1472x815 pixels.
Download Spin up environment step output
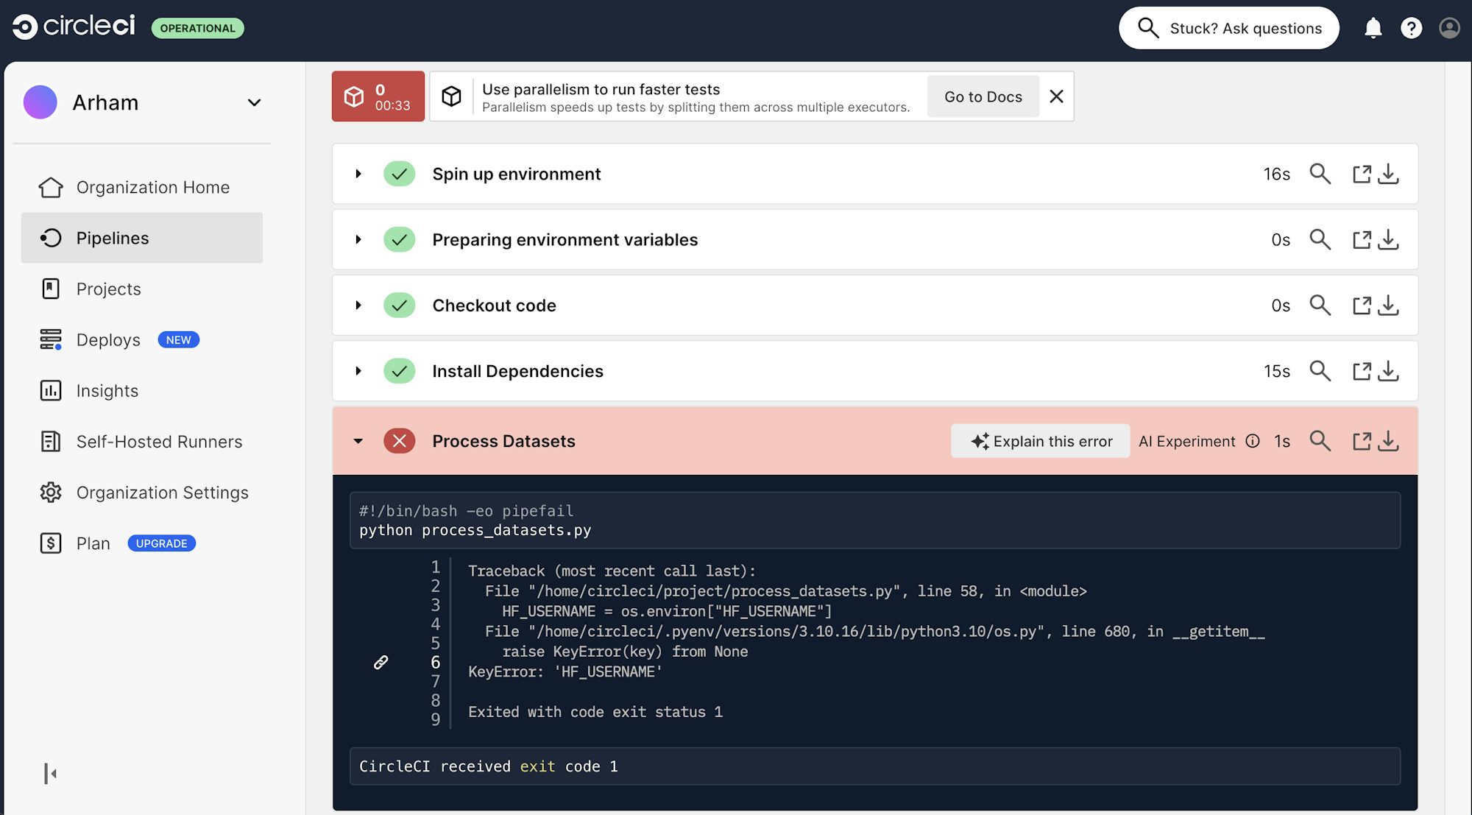(1388, 174)
